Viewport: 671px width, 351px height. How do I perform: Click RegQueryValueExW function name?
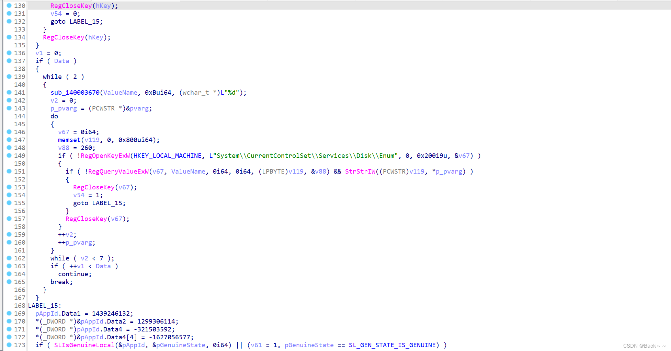tap(118, 172)
